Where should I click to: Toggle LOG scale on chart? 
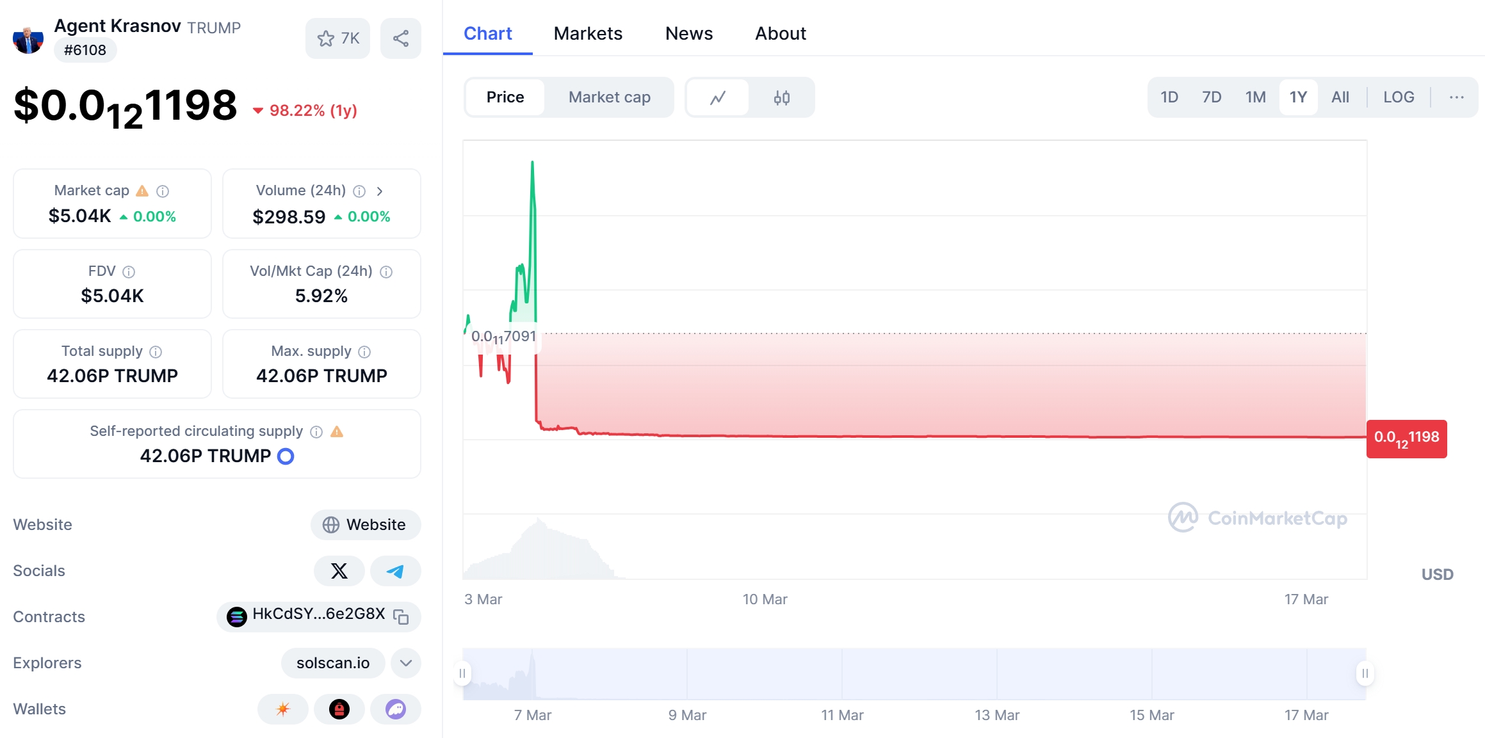pos(1399,97)
